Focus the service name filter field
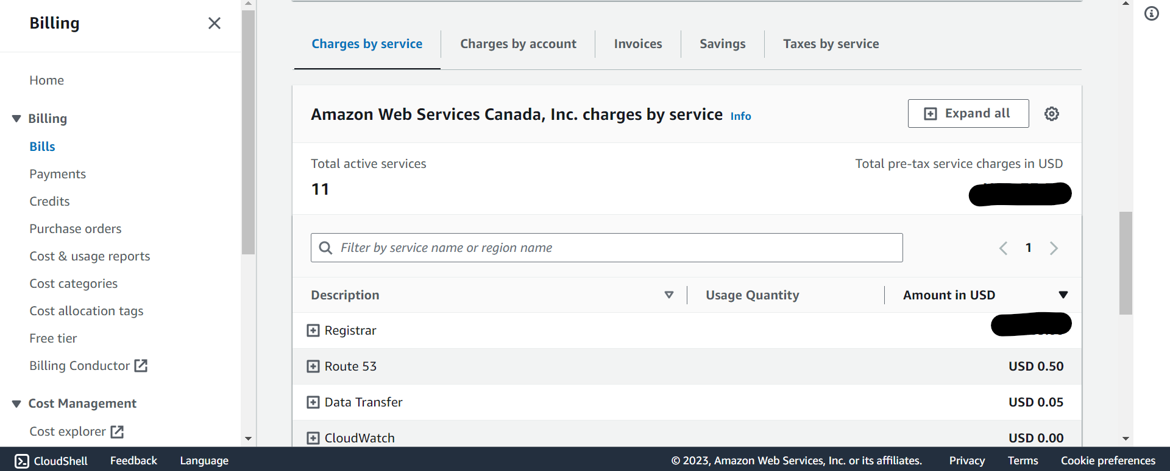This screenshot has width=1170, height=471. click(607, 248)
